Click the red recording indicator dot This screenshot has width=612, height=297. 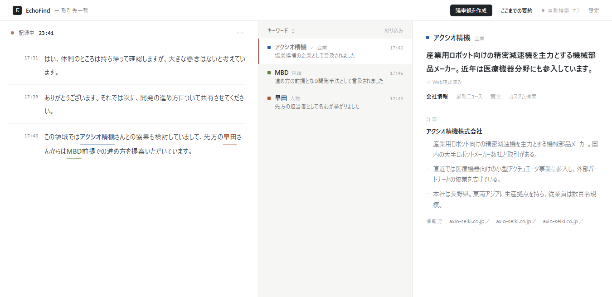tap(13, 33)
